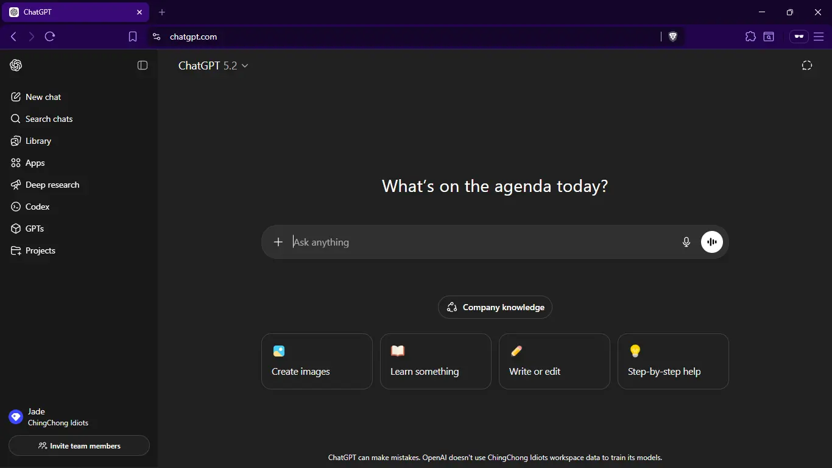Select the Create images card
The width and height of the screenshot is (832, 468).
tap(317, 361)
